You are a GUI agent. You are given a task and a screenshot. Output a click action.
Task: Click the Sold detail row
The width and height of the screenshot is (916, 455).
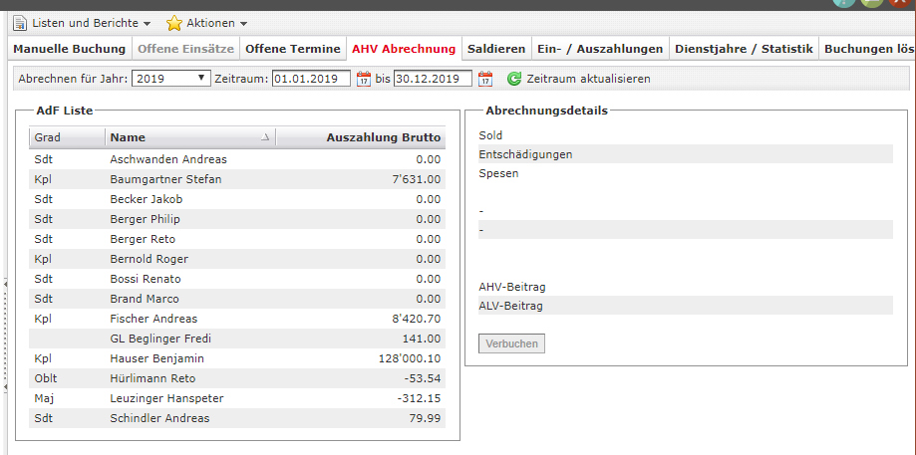click(685, 135)
